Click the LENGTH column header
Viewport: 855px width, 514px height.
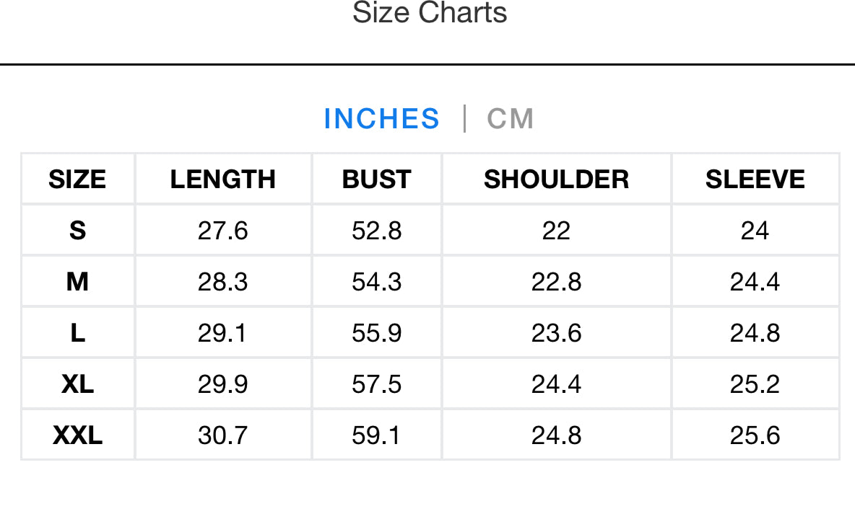point(222,179)
